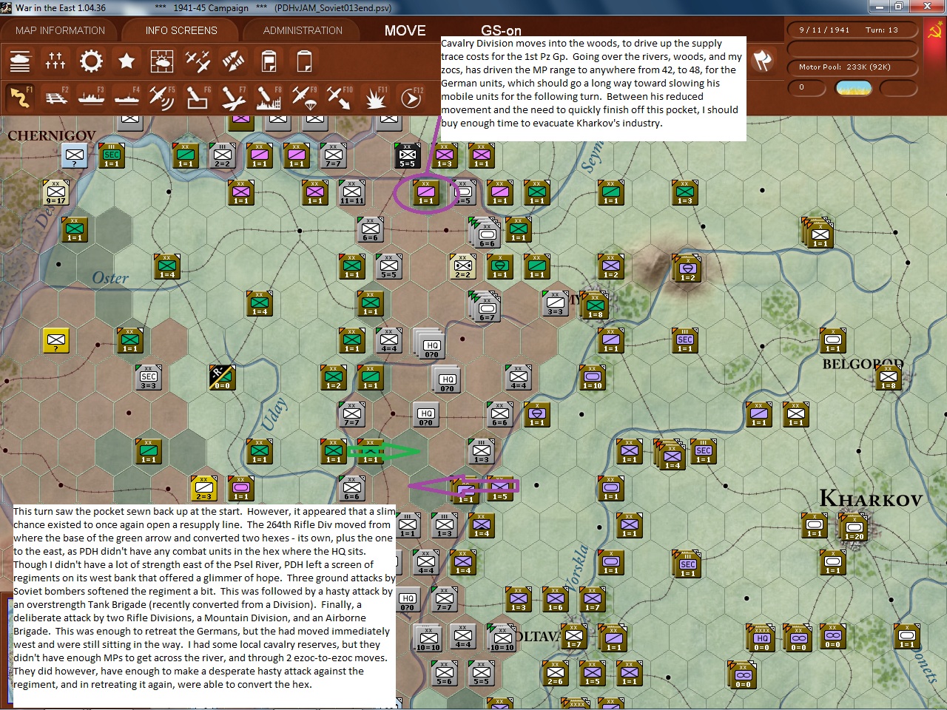Click the F11 explosion icon
Screen dimensions: 947x710
pyautogui.click(x=375, y=97)
